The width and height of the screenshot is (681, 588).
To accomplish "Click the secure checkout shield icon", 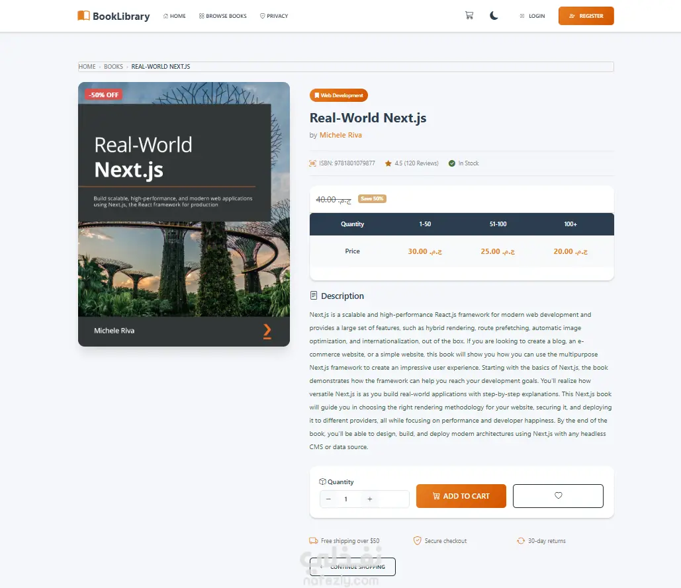I will [417, 540].
